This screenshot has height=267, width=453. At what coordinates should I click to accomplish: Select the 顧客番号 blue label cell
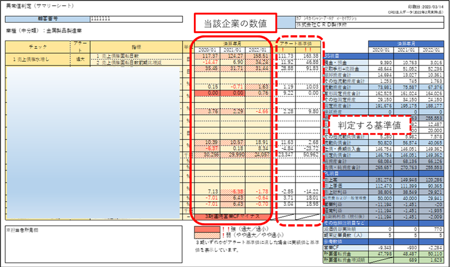tap(34, 19)
